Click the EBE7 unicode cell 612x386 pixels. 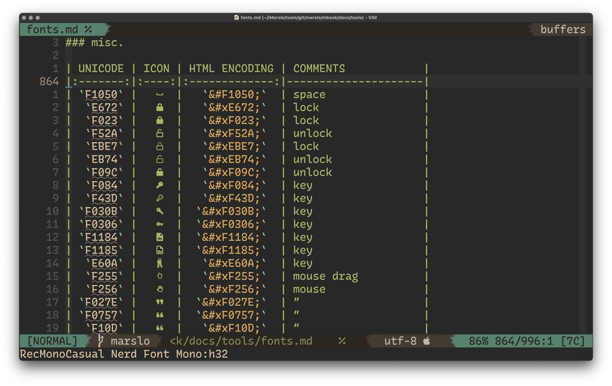point(104,147)
